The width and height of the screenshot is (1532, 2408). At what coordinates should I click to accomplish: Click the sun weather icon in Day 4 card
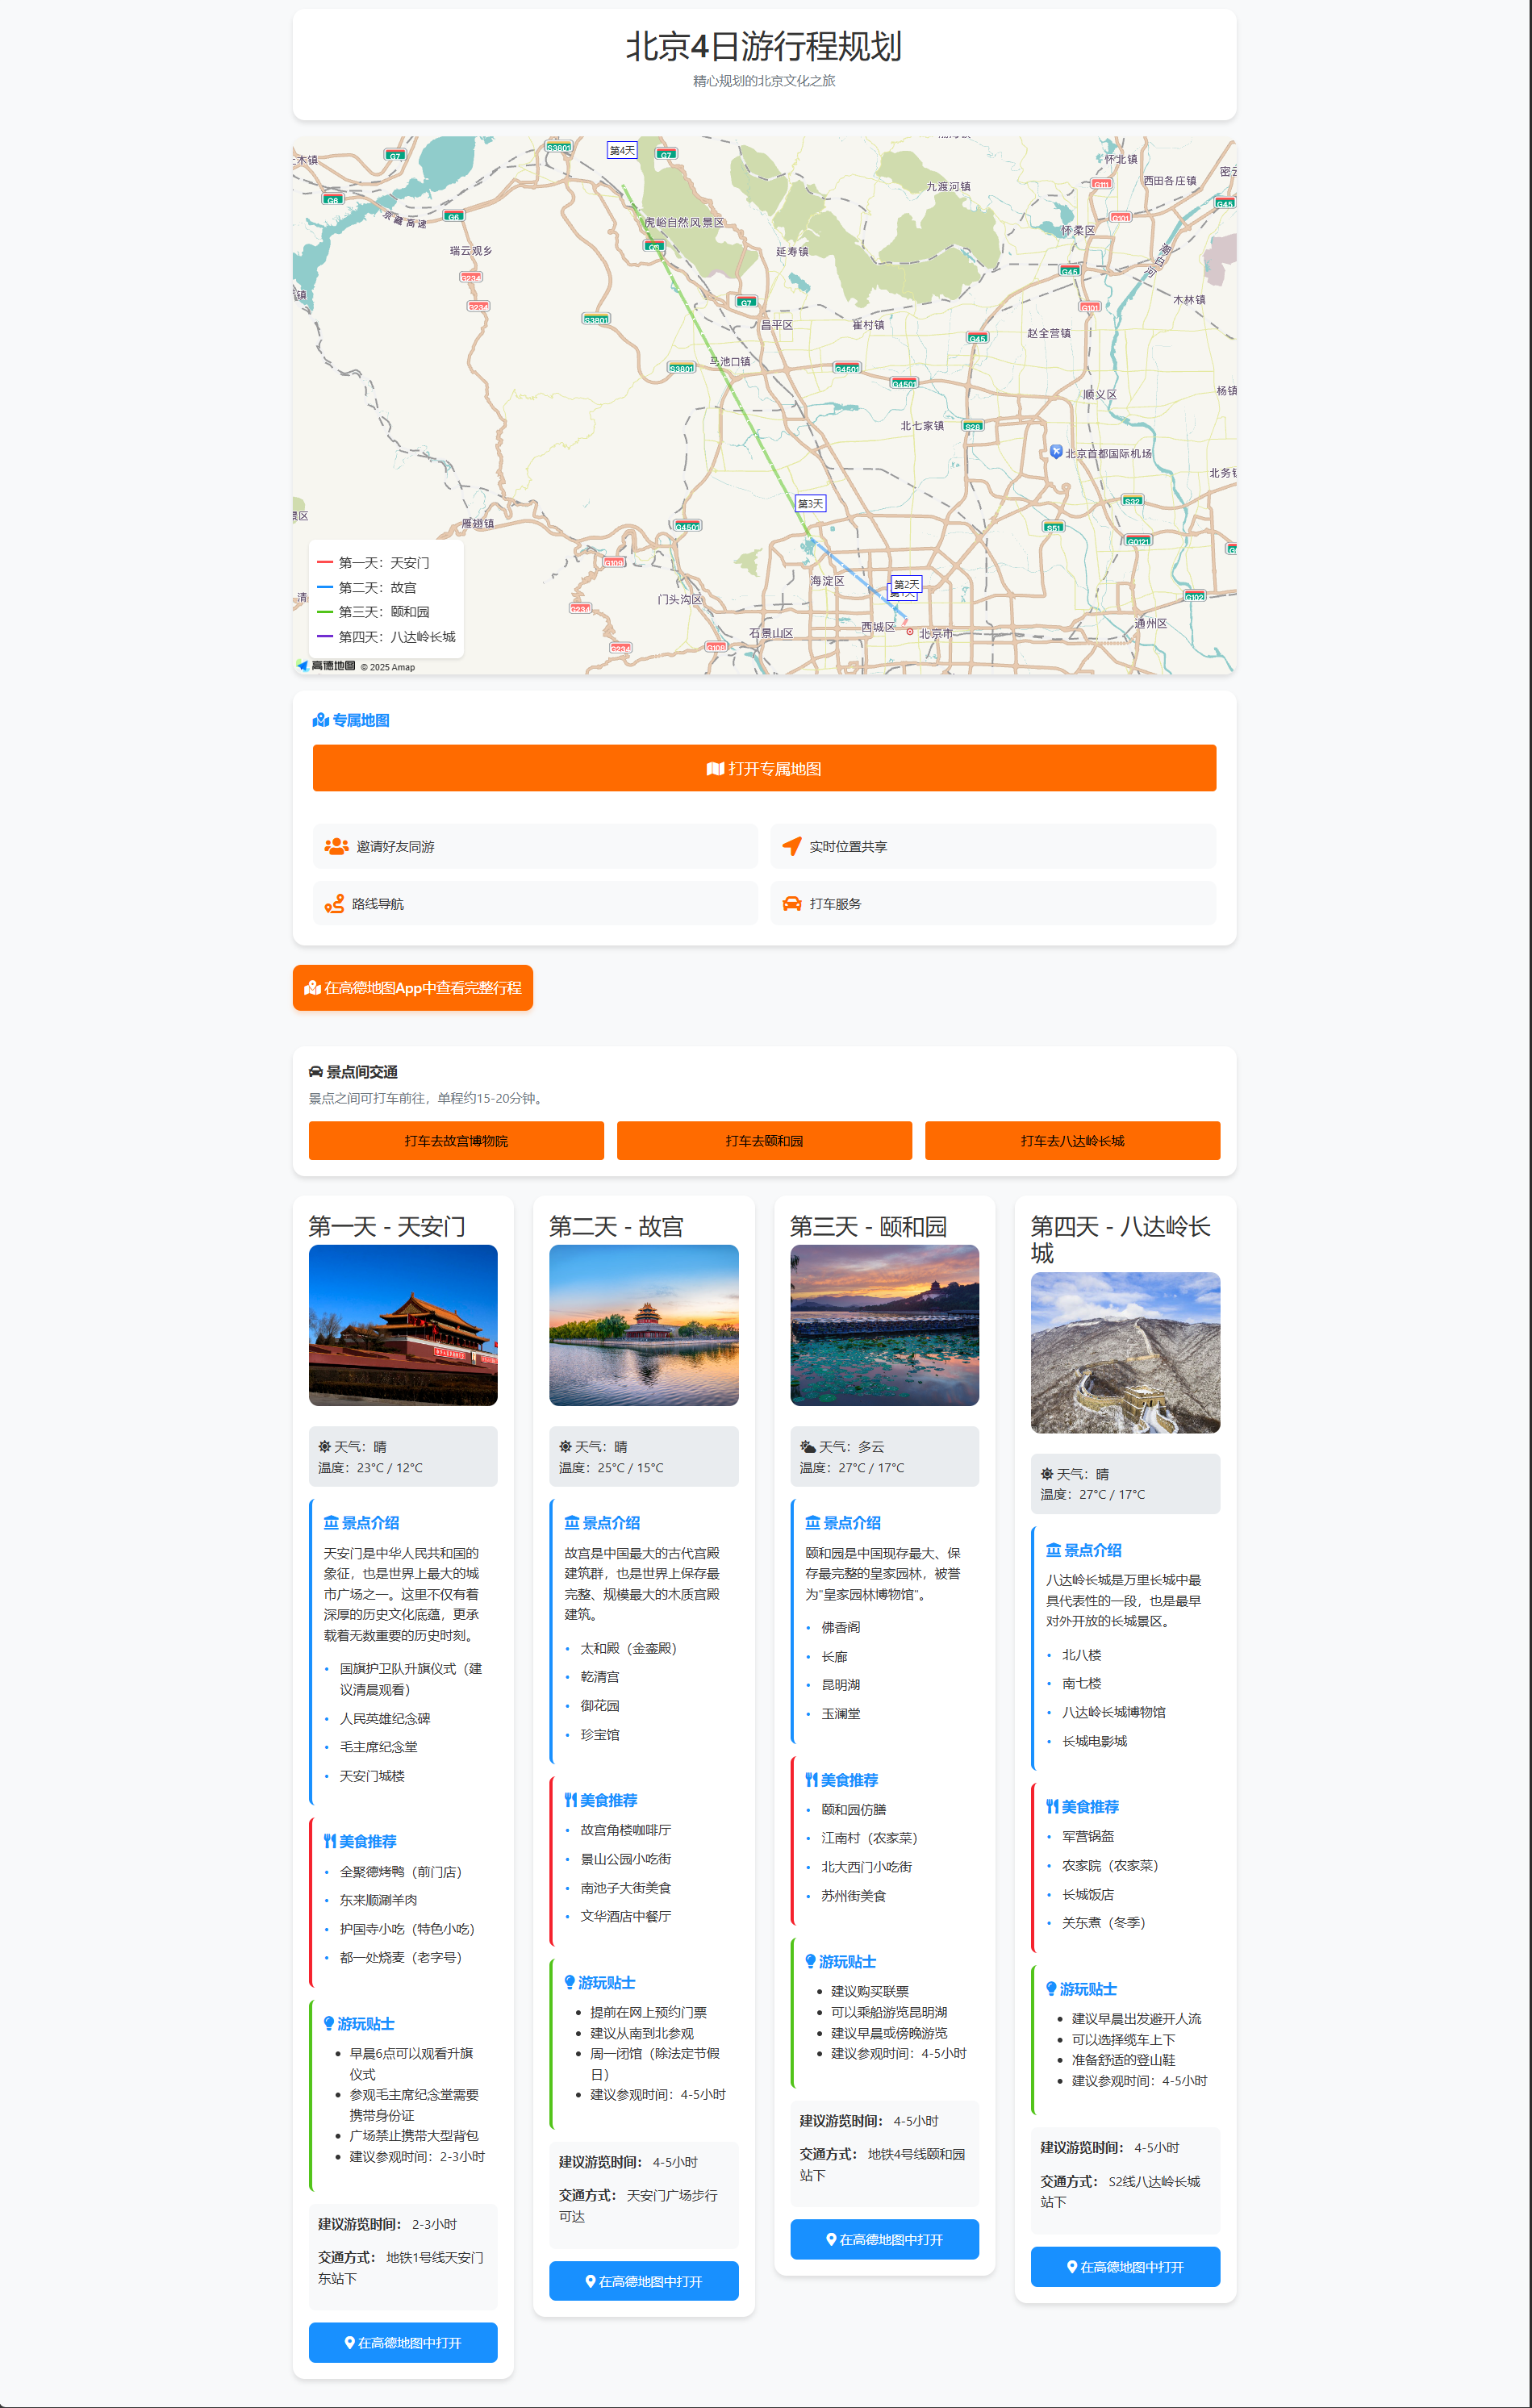(1046, 1474)
